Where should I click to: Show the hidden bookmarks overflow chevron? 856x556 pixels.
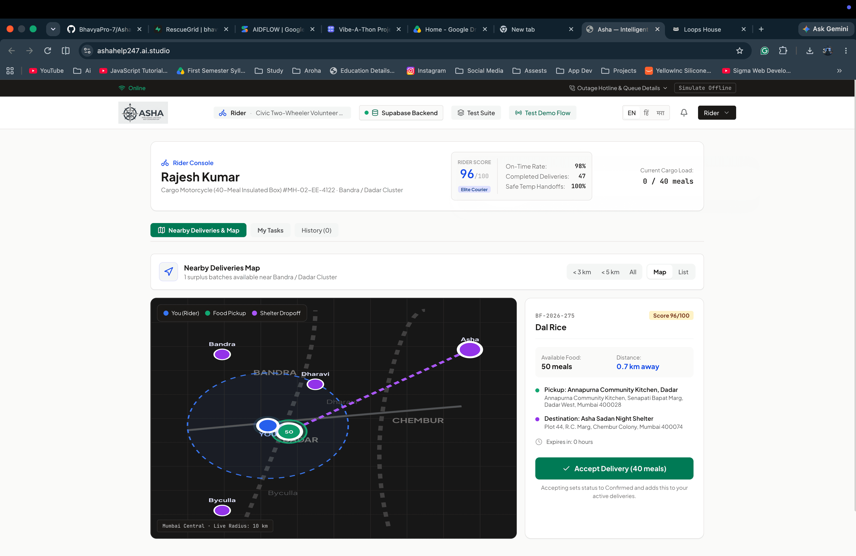tap(839, 71)
